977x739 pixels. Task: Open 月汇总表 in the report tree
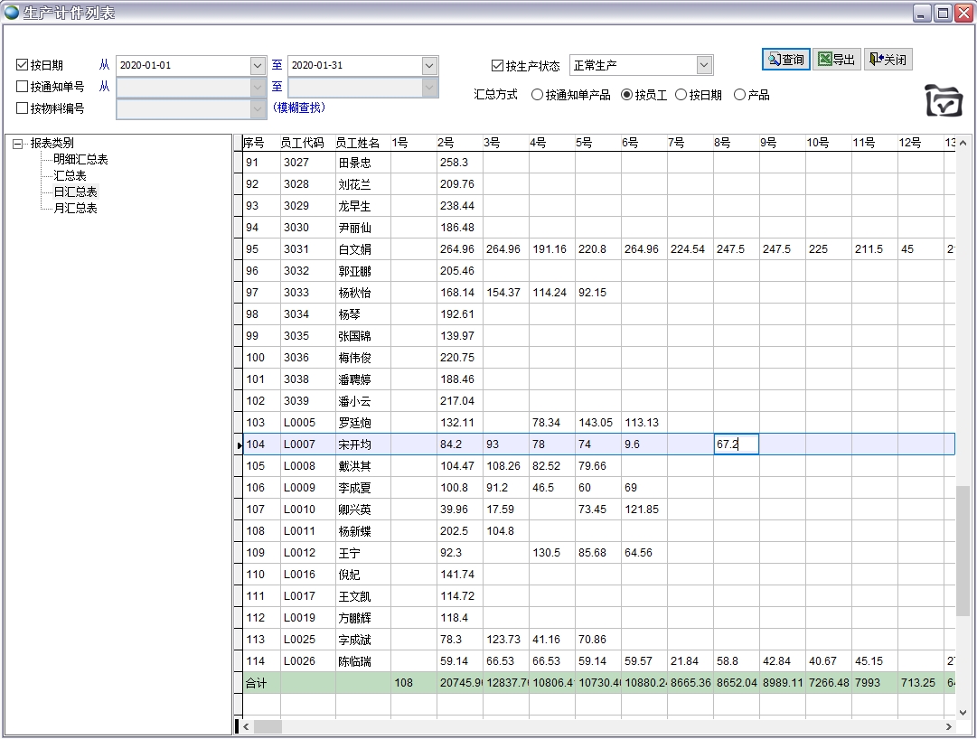click(x=75, y=208)
